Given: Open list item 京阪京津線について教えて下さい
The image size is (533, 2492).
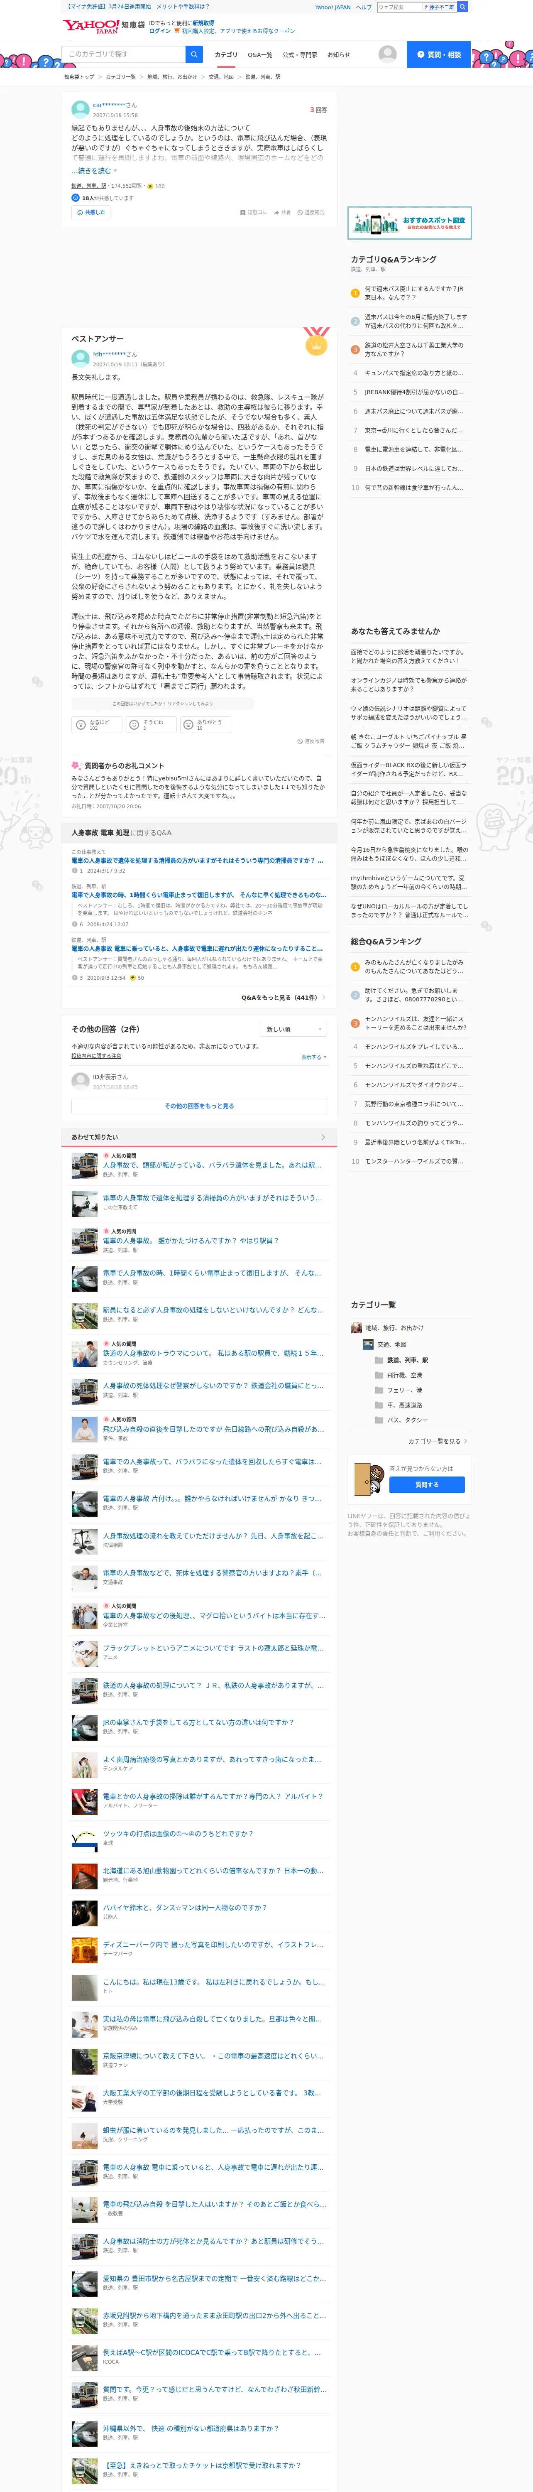Looking at the screenshot, I should click(x=213, y=2056).
